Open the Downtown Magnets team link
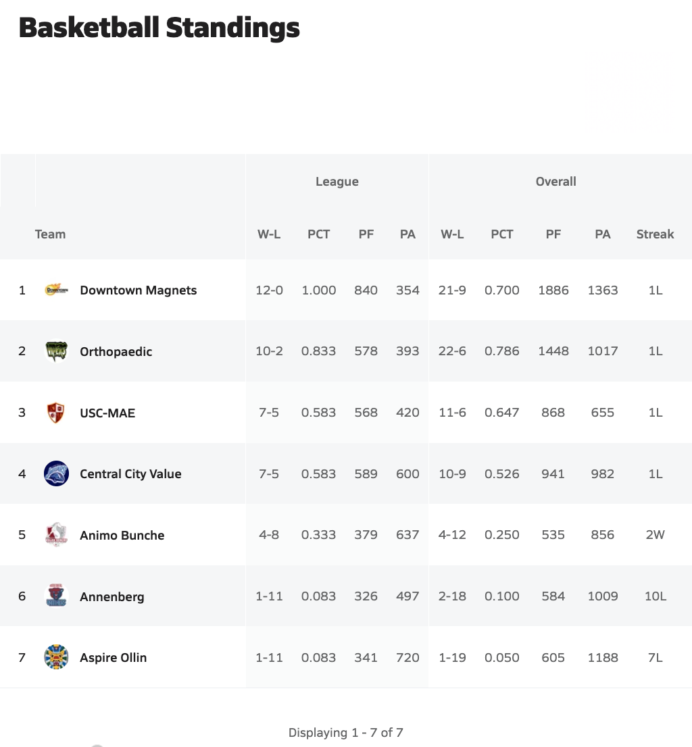Screen dimensions: 692x747 click(138, 290)
